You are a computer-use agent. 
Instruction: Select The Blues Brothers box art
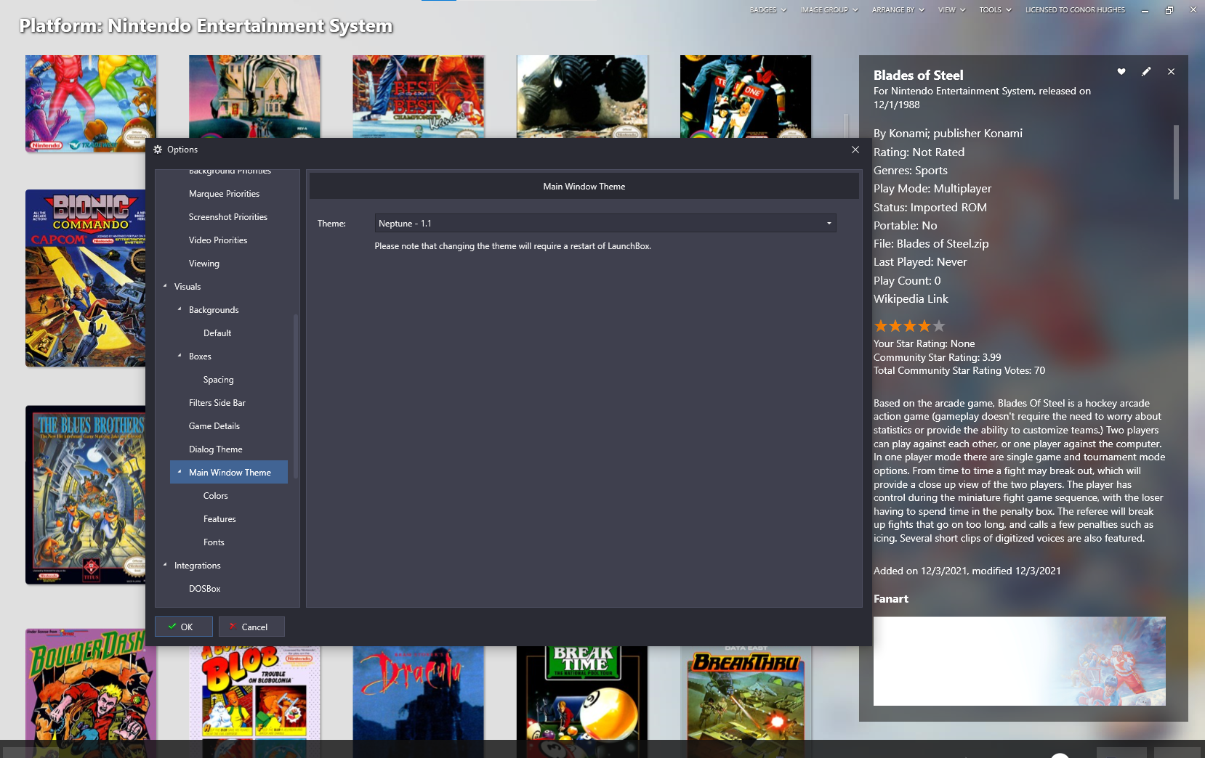coord(86,495)
